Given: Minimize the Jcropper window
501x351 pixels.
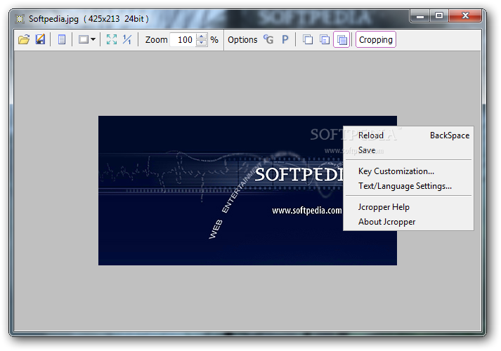Looking at the screenshot, I should 419,15.
